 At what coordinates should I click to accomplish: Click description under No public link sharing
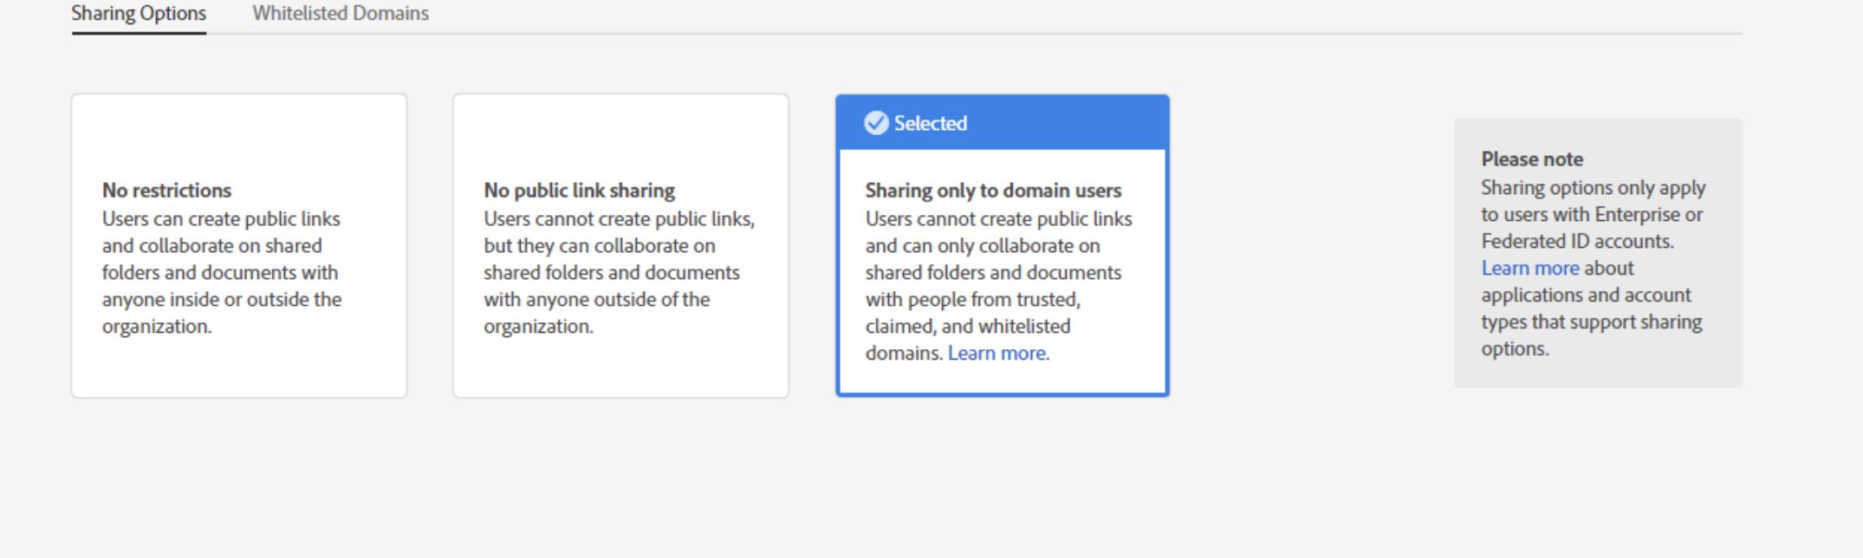(611, 272)
